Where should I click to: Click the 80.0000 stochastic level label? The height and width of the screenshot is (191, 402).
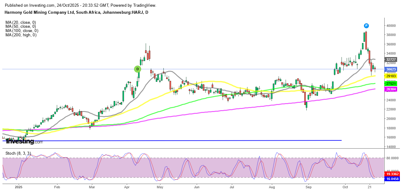click(392, 158)
